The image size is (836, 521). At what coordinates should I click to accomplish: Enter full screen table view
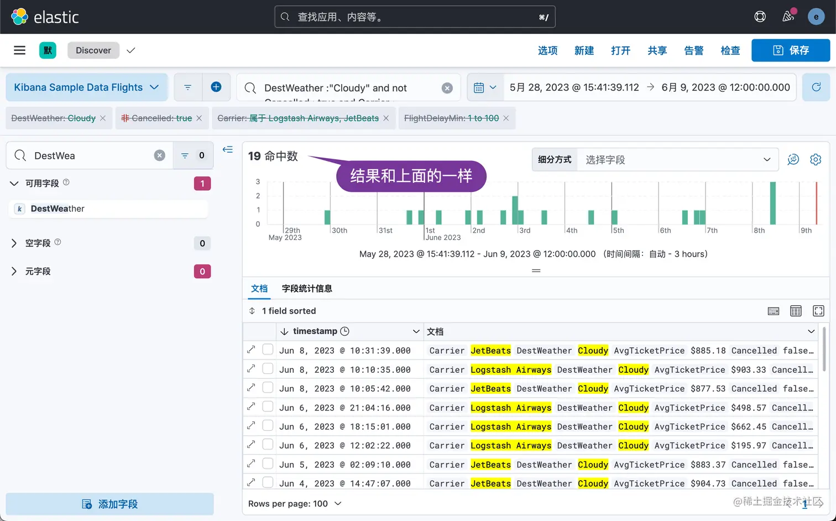coord(818,311)
